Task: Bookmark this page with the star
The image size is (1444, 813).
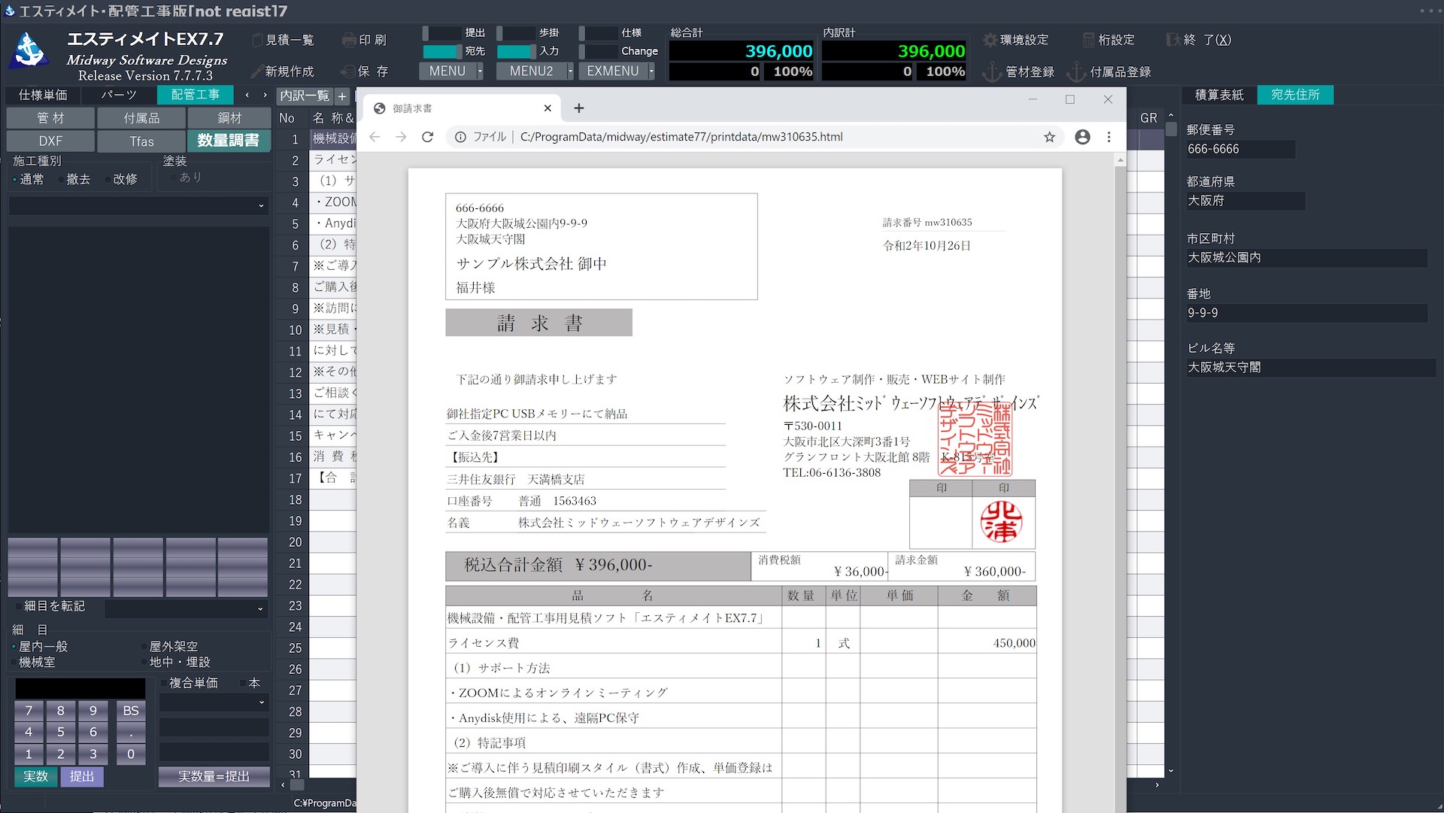Action: click(1049, 137)
